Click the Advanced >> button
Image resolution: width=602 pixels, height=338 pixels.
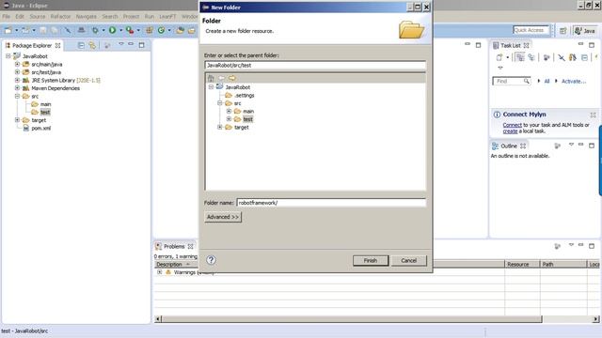tap(223, 217)
